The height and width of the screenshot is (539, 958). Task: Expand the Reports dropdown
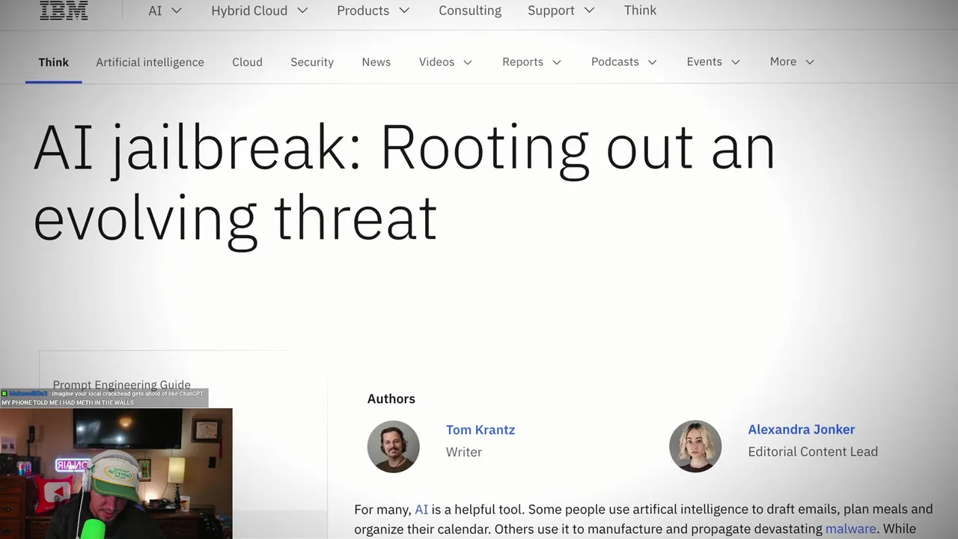click(x=532, y=62)
